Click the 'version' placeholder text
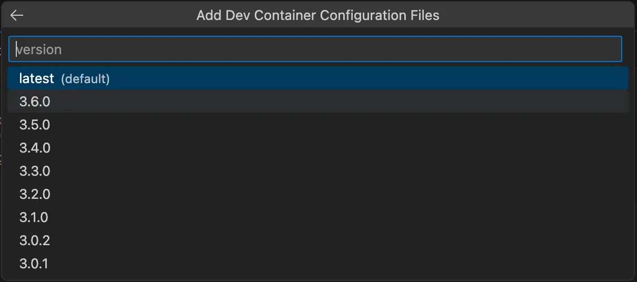This screenshot has width=637, height=282. click(39, 49)
